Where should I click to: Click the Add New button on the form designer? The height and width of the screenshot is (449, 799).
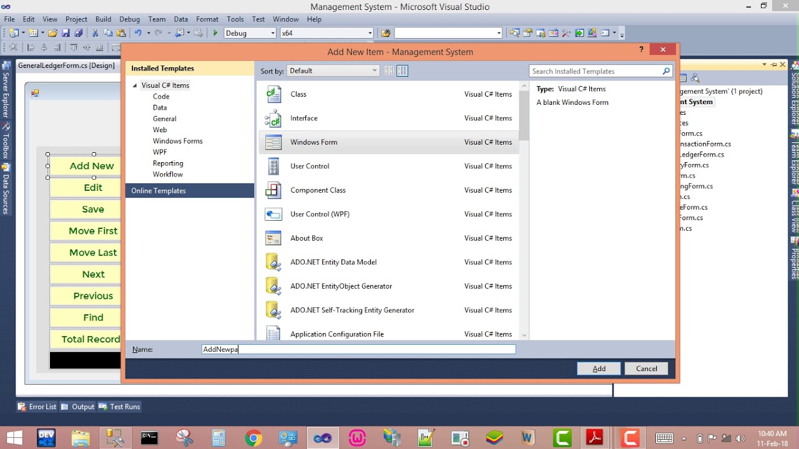(85, 166)
